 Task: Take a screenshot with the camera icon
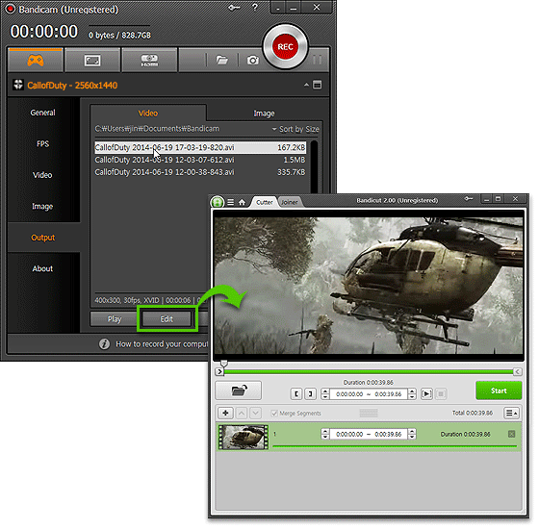[252, 61]
